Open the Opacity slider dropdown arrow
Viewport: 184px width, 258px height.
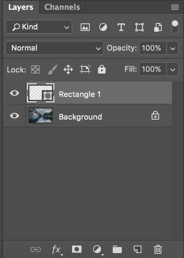[172, 48]
